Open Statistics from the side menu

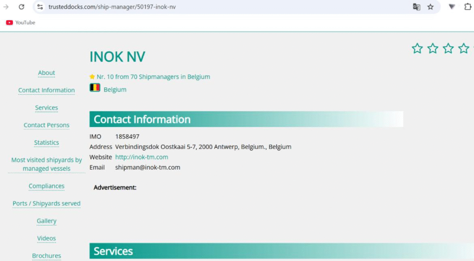(46, 143)
